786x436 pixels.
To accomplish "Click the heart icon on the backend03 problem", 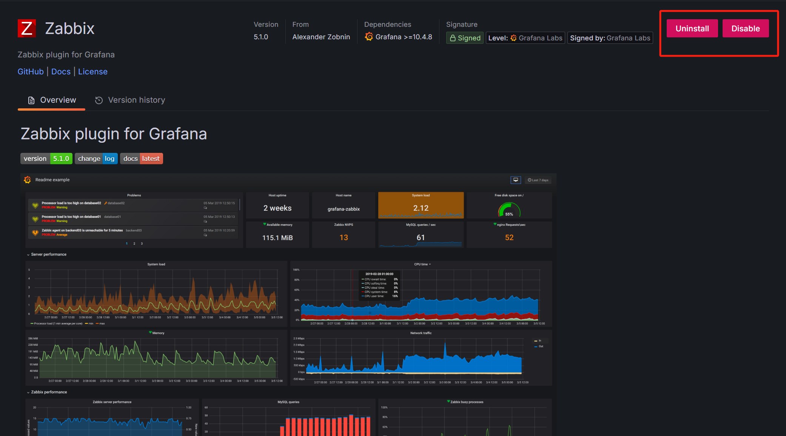I will (x=35, y=233).
